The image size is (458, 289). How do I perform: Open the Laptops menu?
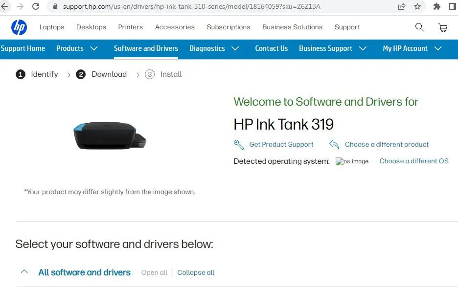tap(52, 27)
